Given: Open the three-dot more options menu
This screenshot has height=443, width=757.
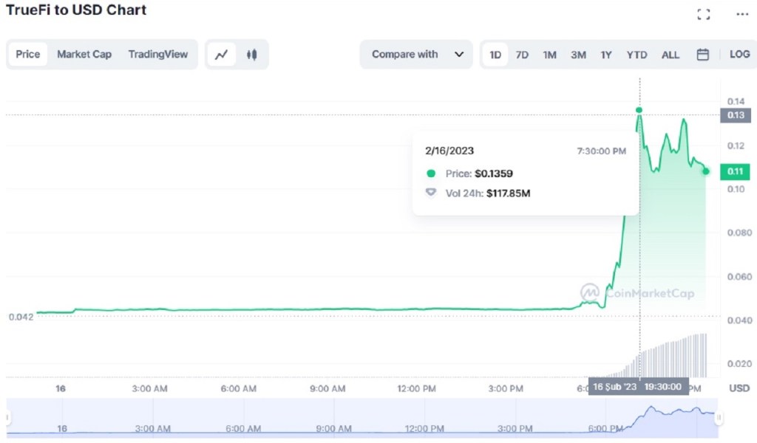Looking at the screenshot, I should (x=742, y=15).
